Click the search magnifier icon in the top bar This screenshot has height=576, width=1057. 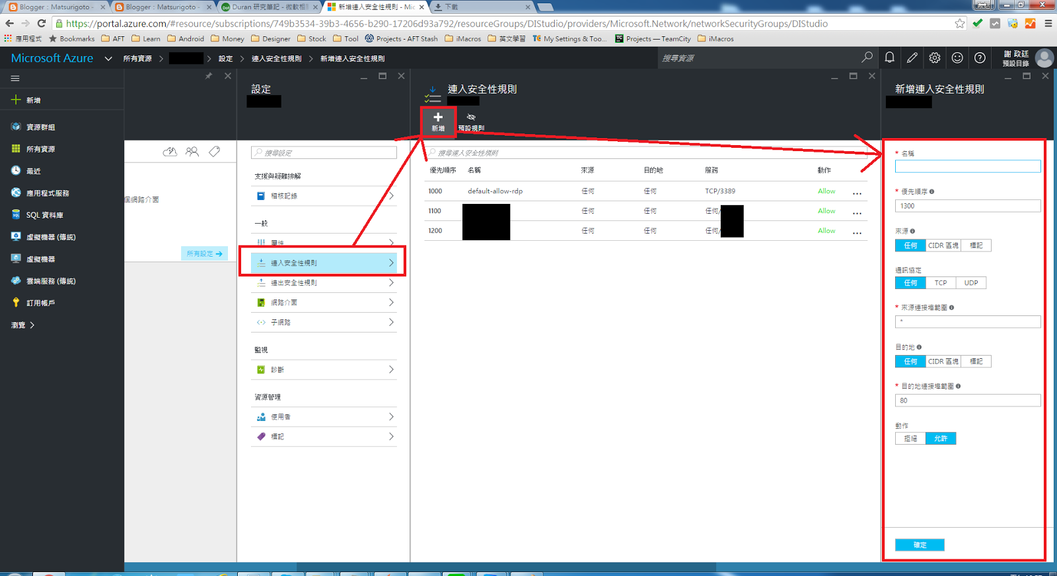(x=867, y=58)
